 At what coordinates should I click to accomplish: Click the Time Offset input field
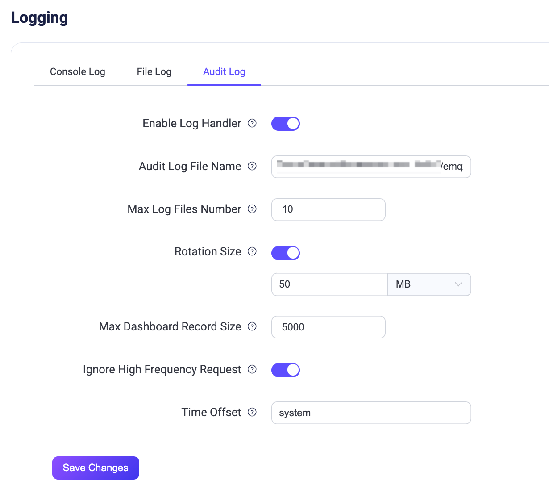coord(371,413)
